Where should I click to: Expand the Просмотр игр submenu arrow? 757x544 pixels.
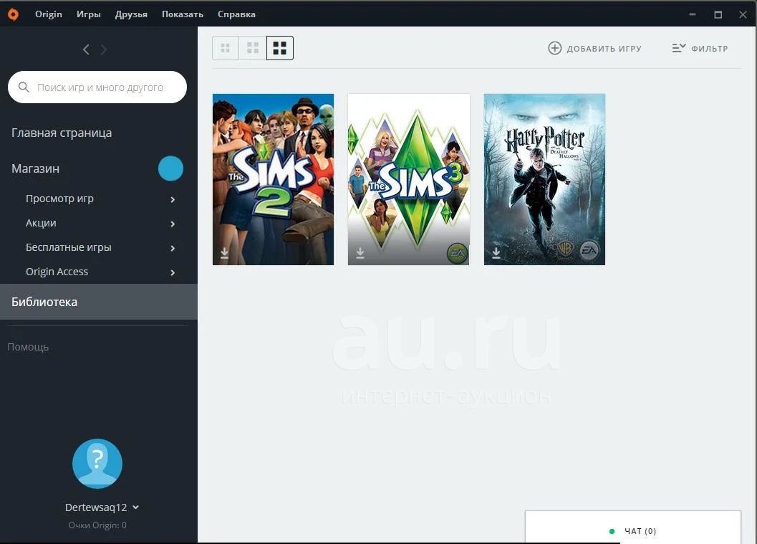click(x=173, y=199)
